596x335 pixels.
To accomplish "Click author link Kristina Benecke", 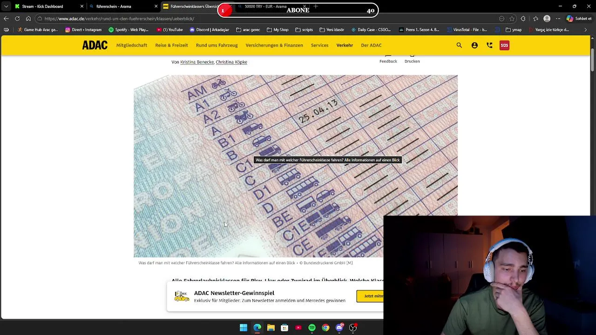I will click(x=197, y=62).
